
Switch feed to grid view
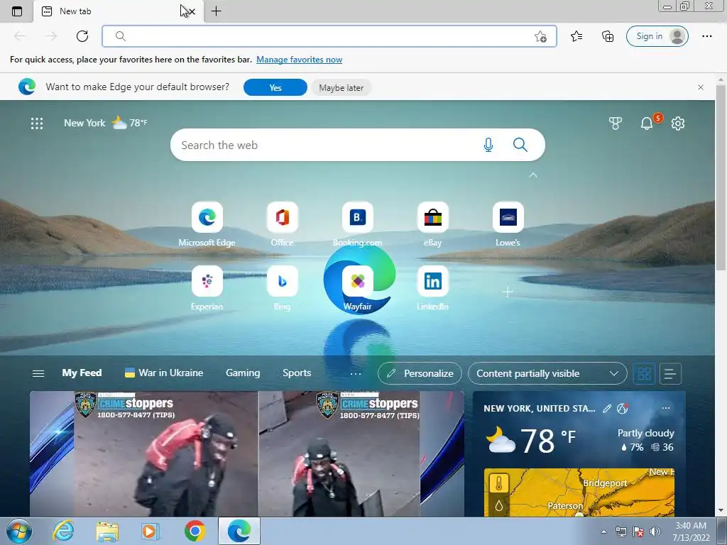[x=644, y=373]
